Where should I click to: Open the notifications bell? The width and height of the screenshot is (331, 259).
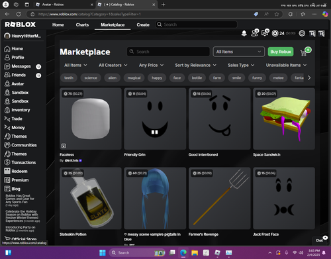244,33
